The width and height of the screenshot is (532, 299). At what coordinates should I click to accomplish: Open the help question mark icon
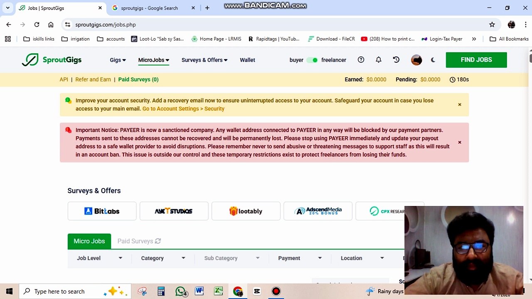pyautogui.click(x=361, y=60)
